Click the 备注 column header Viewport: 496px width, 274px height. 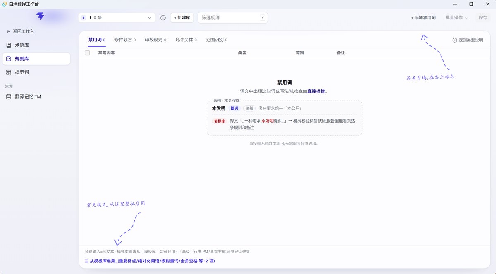coord(341,53)
